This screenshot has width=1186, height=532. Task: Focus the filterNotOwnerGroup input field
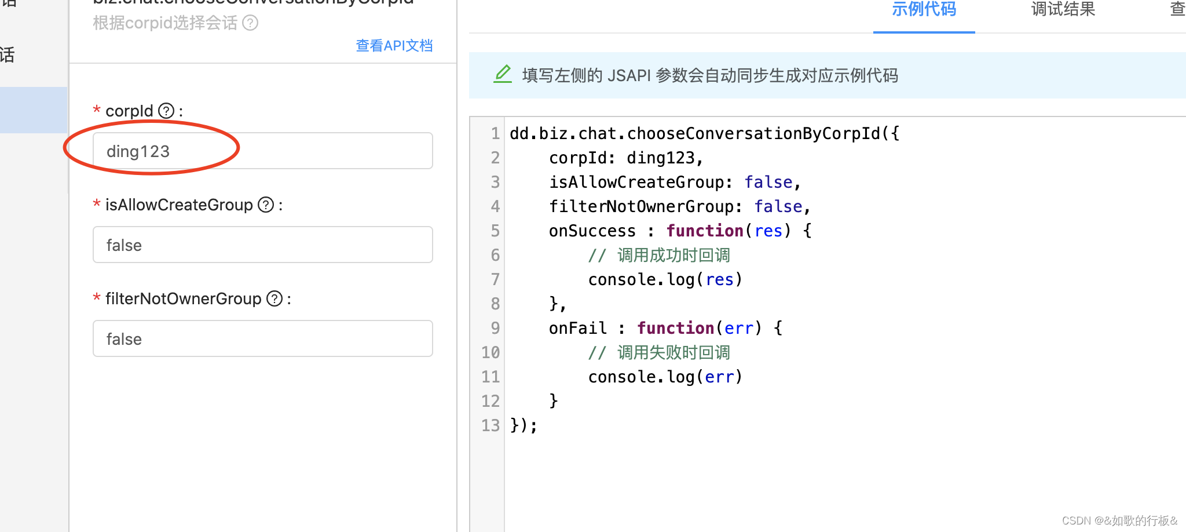click(263, 338)
